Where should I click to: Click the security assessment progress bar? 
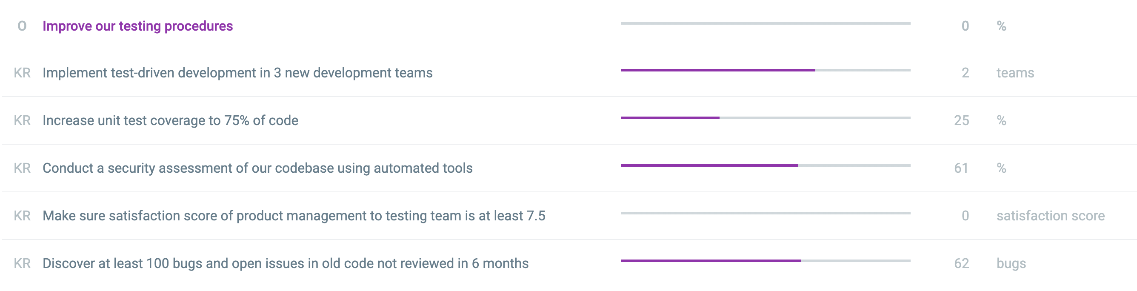point(766,165)
